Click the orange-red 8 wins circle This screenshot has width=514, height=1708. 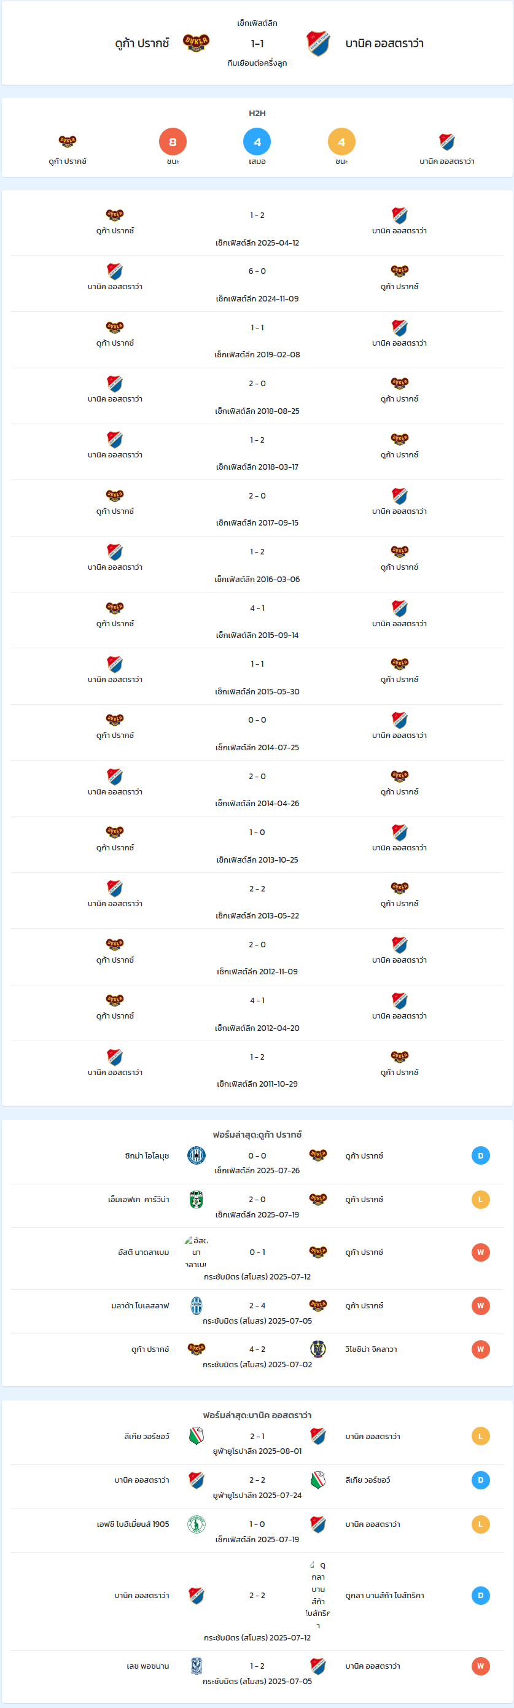[173, 142]
